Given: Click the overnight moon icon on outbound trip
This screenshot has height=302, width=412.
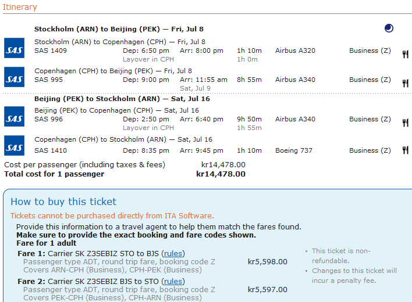Looking at the screenshot, I should click(389, 28).
